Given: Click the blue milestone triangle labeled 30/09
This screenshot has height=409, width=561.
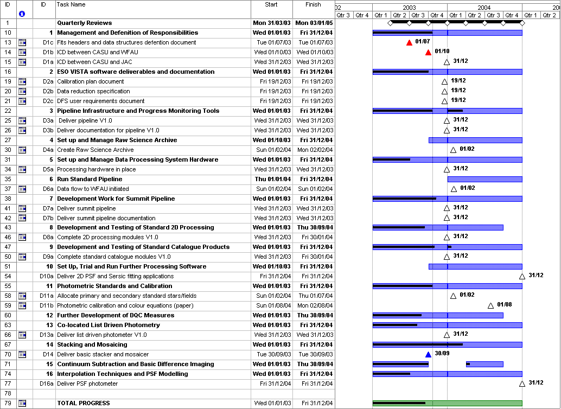Looking at the screenshot, I should pyautogui.click(x=428, y=354).
